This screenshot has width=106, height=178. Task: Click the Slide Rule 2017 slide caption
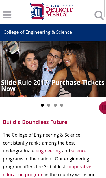click(x=53, y=85)
